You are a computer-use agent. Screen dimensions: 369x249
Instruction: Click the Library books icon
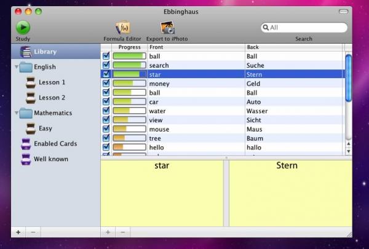coord(26,52)
